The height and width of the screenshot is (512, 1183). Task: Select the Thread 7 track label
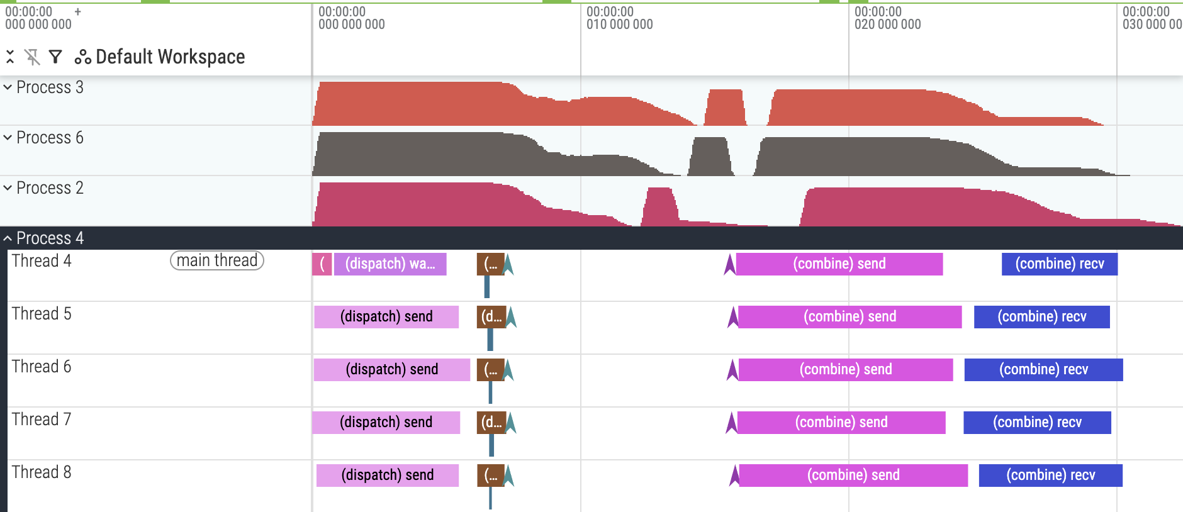pos(42,420)
